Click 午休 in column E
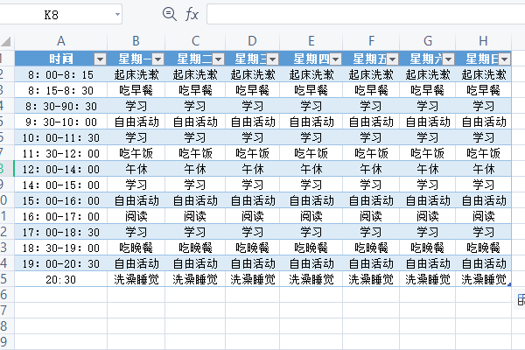The image size is (525, 350). (x=311, y=169)
